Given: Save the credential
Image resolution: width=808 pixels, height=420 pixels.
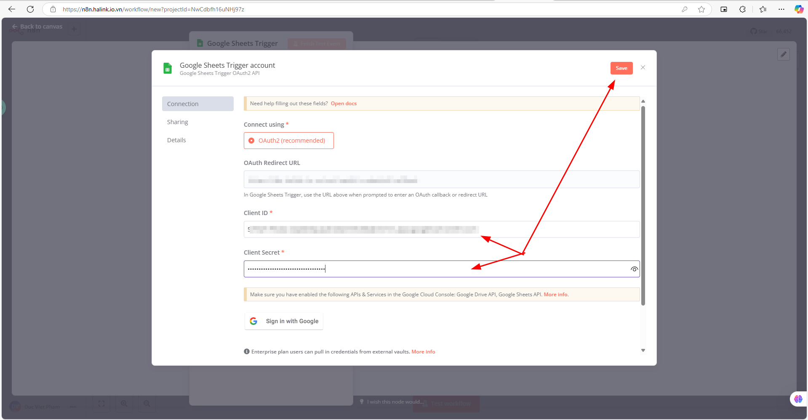Looking at the screenshot, I should 621,68.
